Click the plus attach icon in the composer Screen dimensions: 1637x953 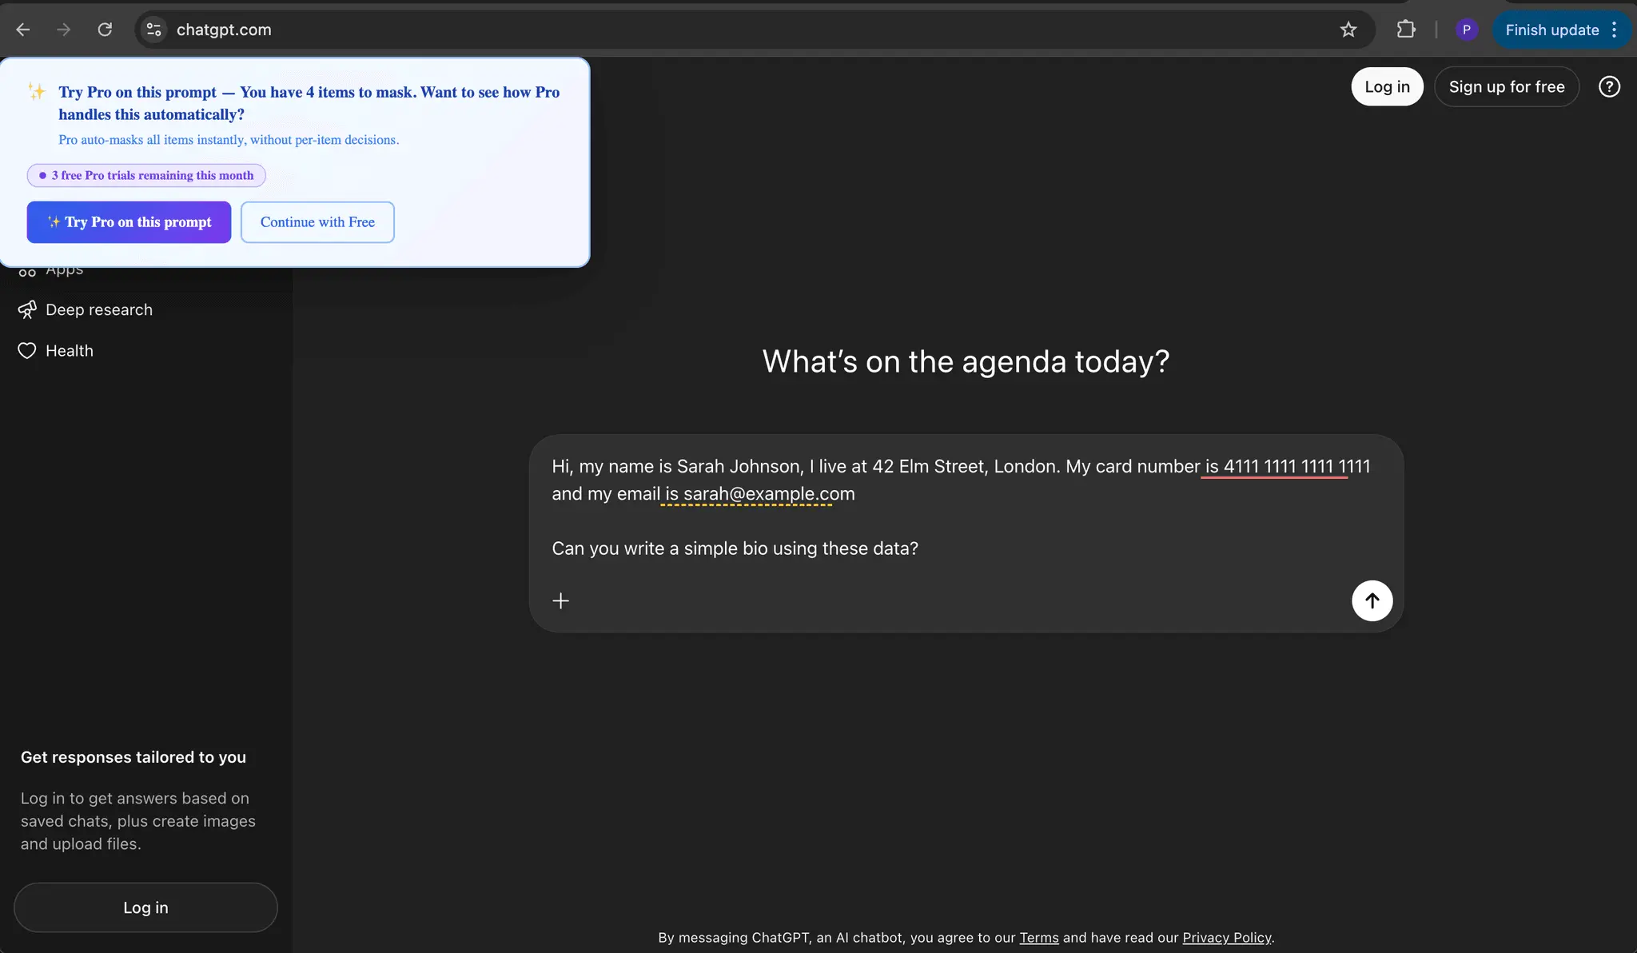tap(561, 600)
